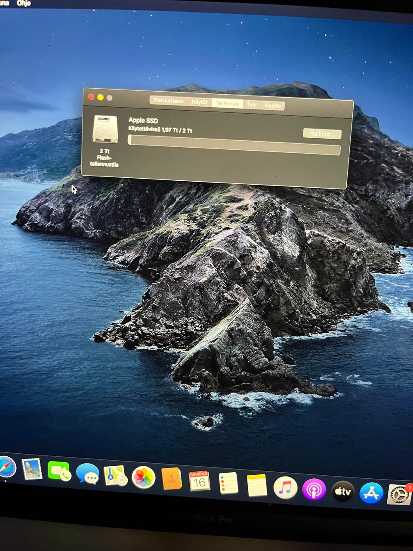Open the Contacts app

point(172,479)
